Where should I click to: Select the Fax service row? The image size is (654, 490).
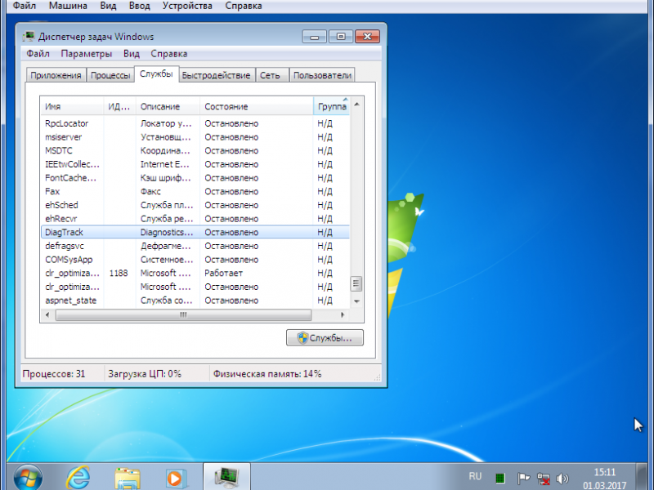click(195, 192)
